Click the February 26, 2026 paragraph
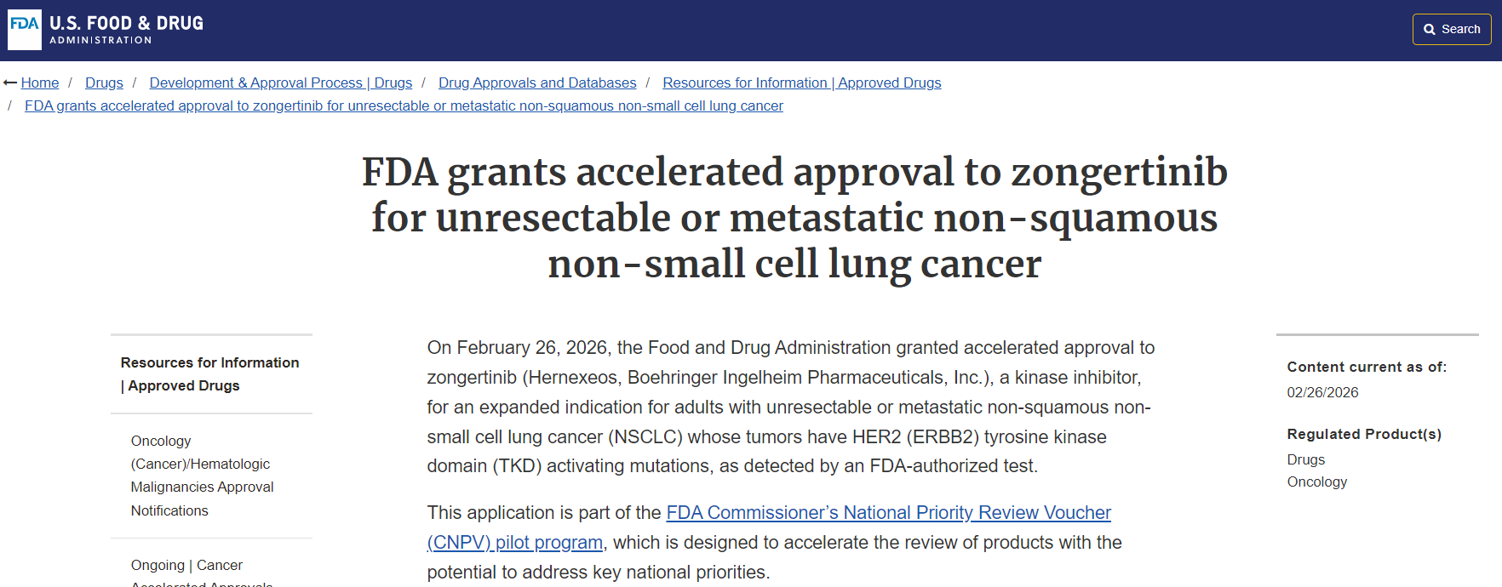This screenshot has width=1502, height=587. point(790,407)
